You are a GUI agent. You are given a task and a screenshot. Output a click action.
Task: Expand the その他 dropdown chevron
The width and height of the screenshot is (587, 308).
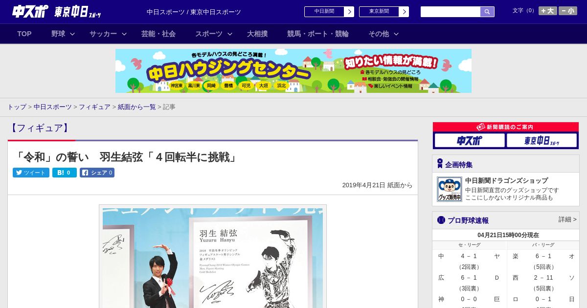click(396, 34)
